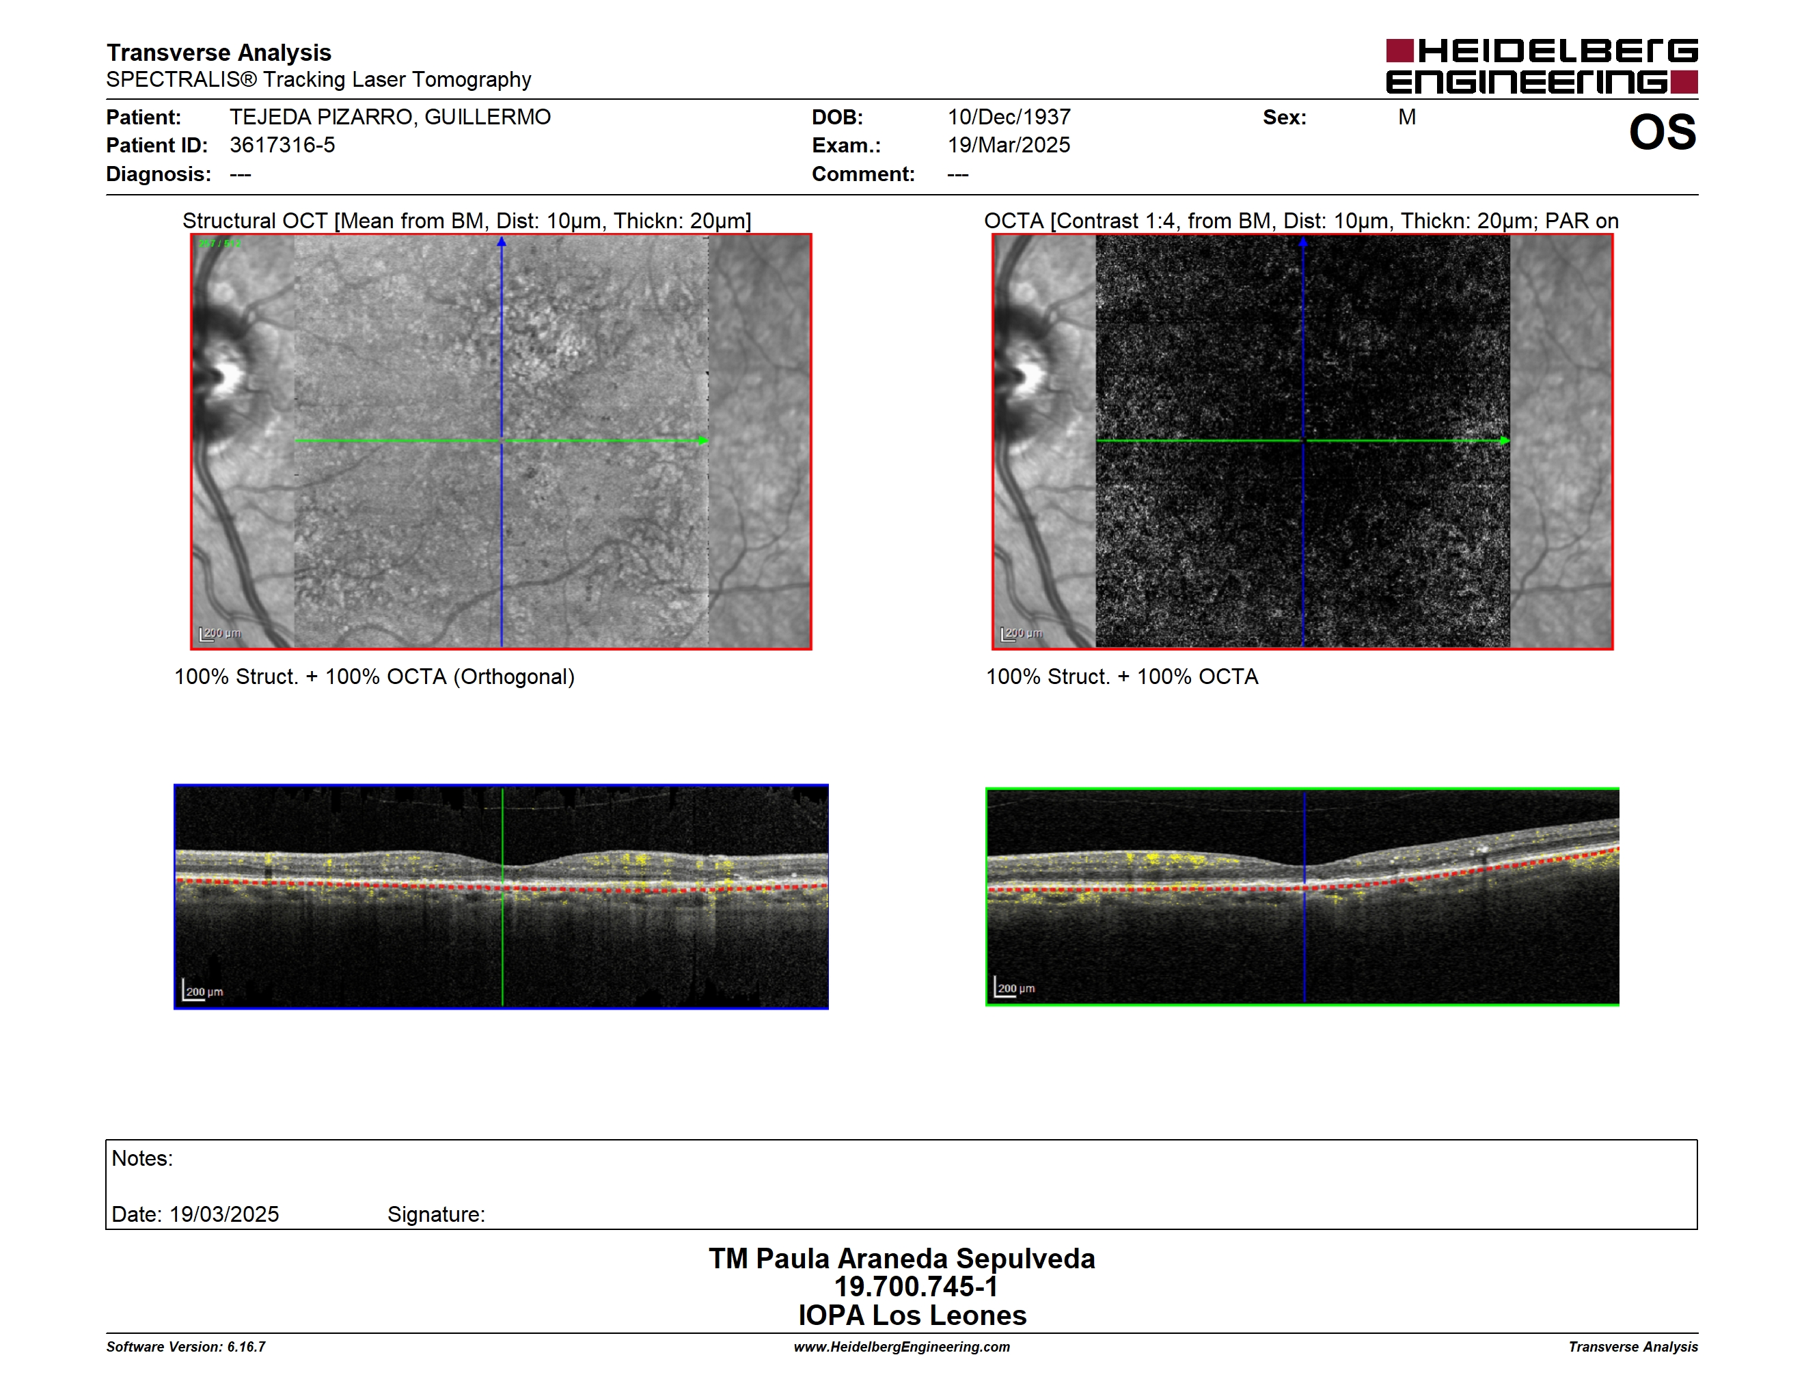Click green arrow tip in Structural OCT image
The image size is (1804, 1394).
[704, 441]
